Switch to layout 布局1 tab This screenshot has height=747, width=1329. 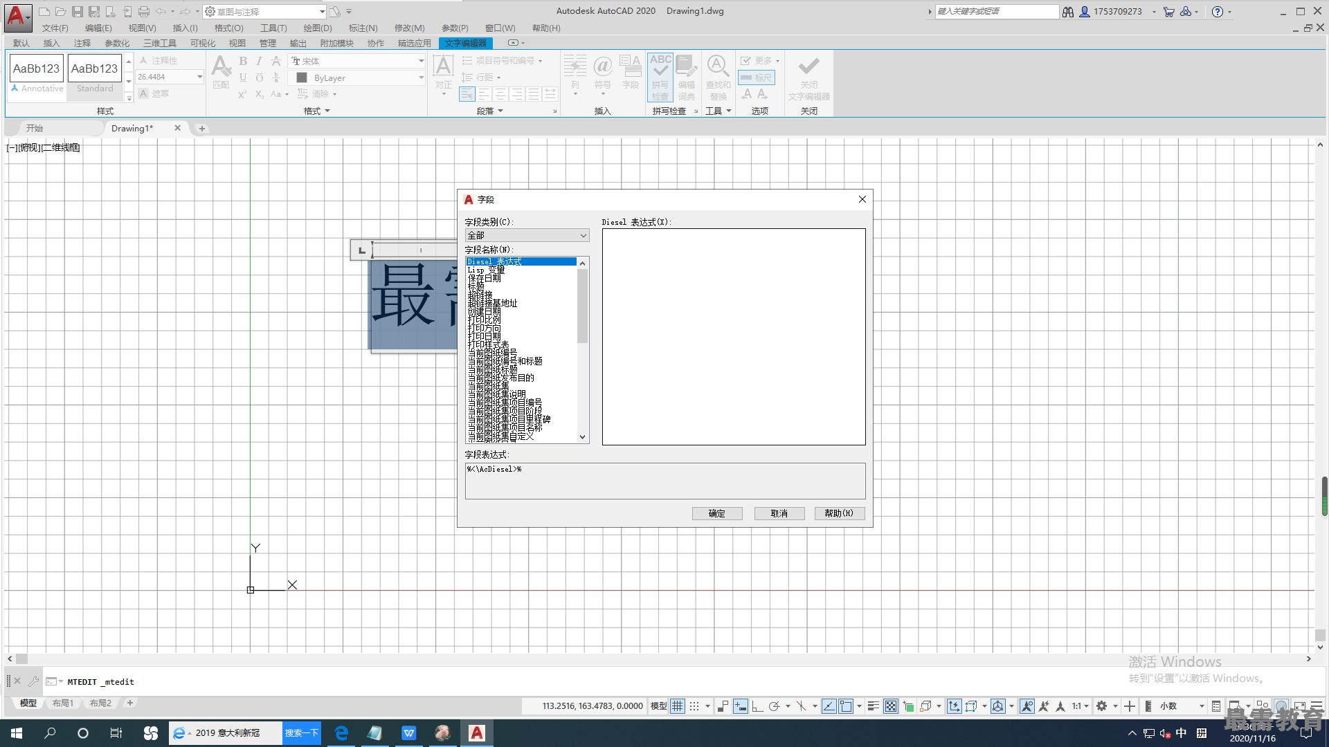click(x=63, y=703)
